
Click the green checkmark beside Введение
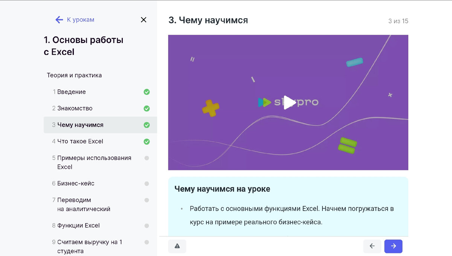[147, 92]
